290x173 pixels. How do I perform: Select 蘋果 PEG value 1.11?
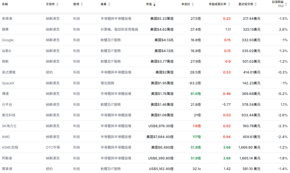point(228,29)
